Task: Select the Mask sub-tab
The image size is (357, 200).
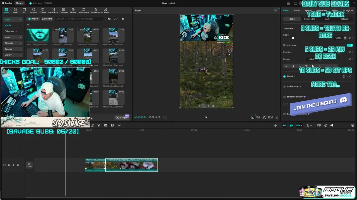Action: click(327, 19)
